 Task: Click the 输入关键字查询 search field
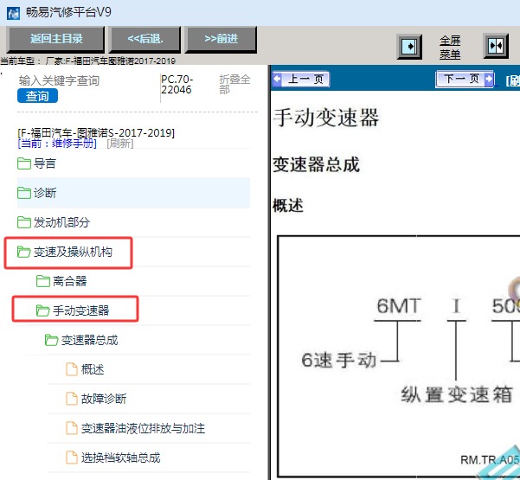pos(59,80)
